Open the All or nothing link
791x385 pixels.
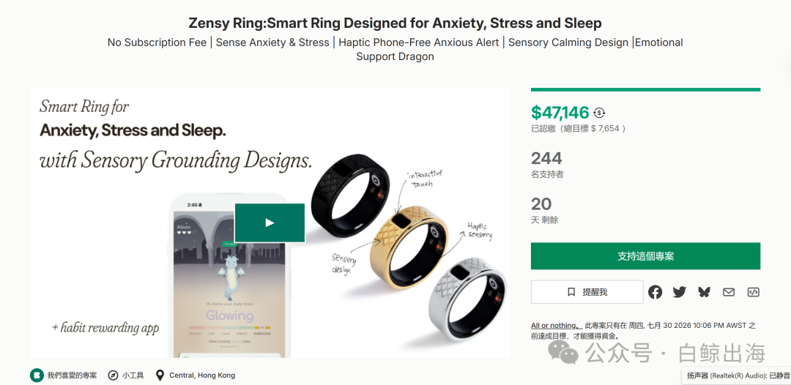point(556,326)
